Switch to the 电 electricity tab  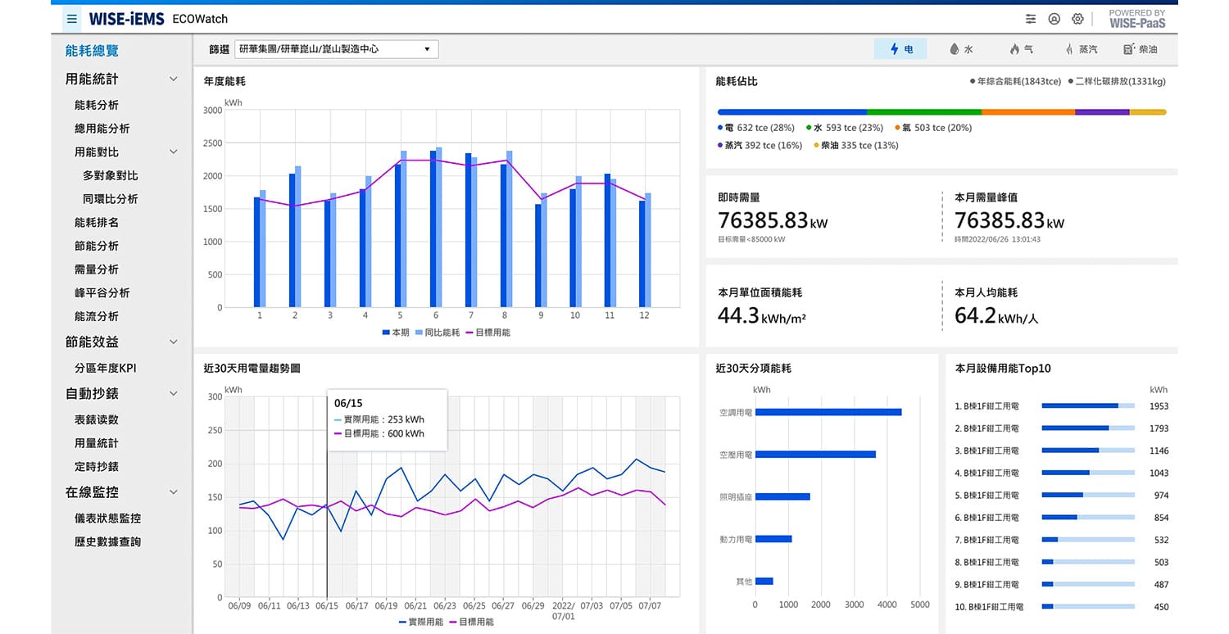900,49
